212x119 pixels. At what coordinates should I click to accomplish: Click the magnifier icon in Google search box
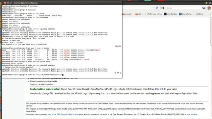204,8
